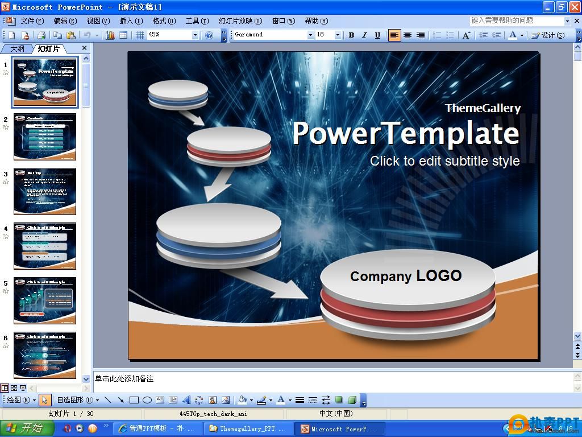Screen dimensions: 582x437
Task: Insert a chart from the toolbar
Action: tap(110, 35)
